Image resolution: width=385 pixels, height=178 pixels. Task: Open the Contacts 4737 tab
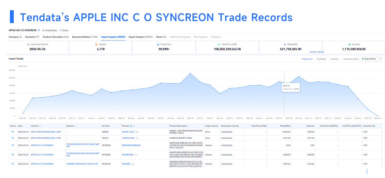pyautogui.click(x=32, y=37)
